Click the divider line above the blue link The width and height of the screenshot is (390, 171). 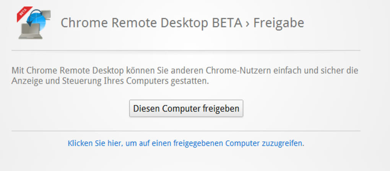186,131
